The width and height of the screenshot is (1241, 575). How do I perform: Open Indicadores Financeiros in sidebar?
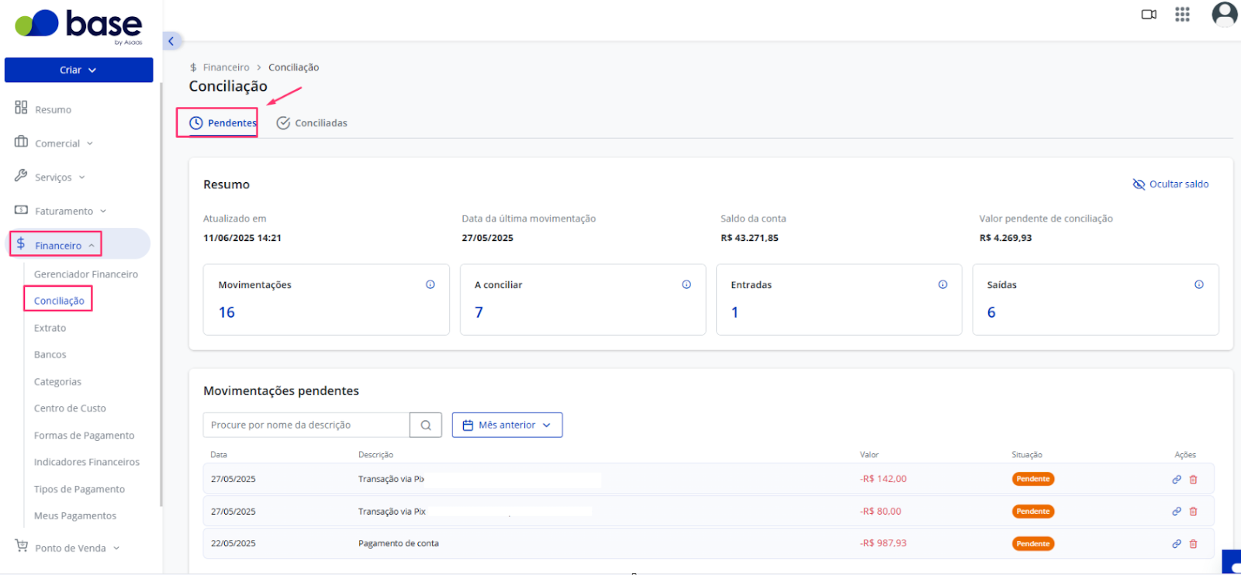[87, 462]
